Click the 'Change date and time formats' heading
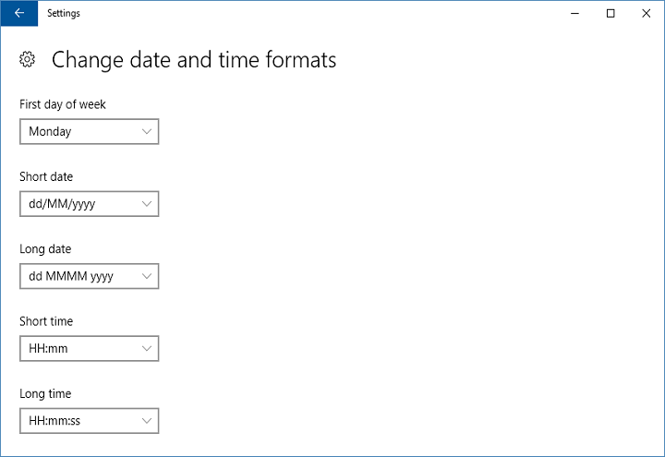Viewport: 665px width, 457px height. pos(194,60)
